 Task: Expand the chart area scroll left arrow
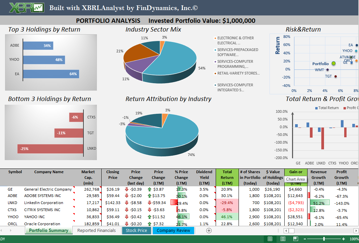tap(286, 231)
